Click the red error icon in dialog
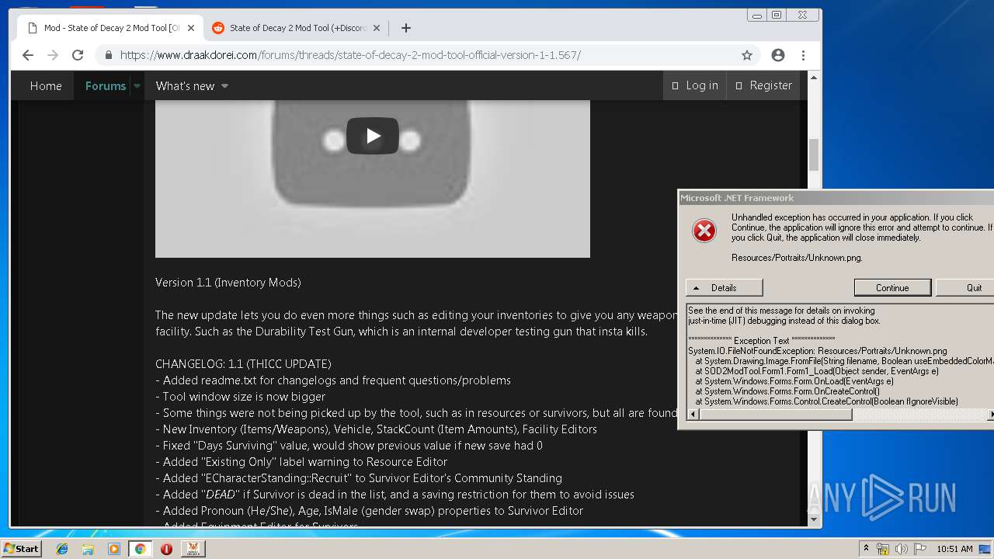Screen dimensions: 994x559 pyautogui.click(x=704, y=231)
